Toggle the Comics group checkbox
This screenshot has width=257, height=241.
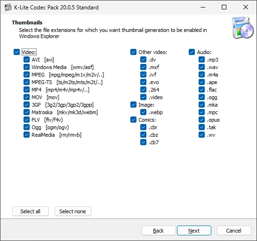point(133,120)
